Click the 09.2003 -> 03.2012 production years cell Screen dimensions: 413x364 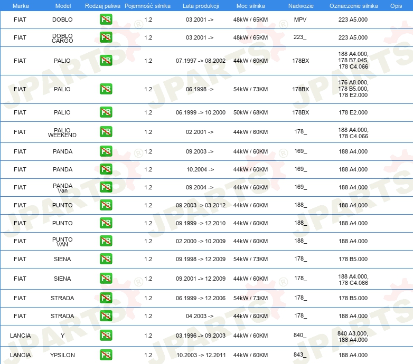[x=201, y=205]
